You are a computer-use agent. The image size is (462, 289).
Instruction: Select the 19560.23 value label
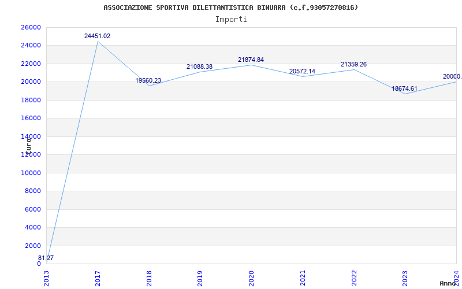[148, 80]
